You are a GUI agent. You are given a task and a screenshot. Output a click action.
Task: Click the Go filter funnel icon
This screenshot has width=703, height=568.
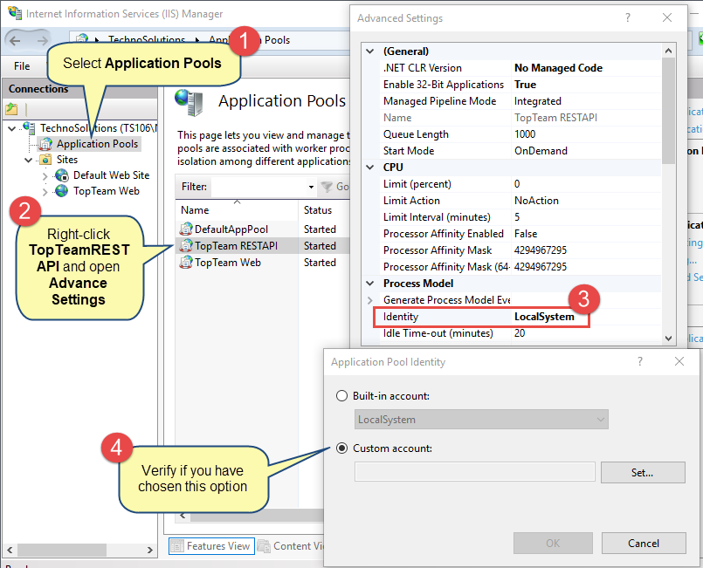point(327,187)
